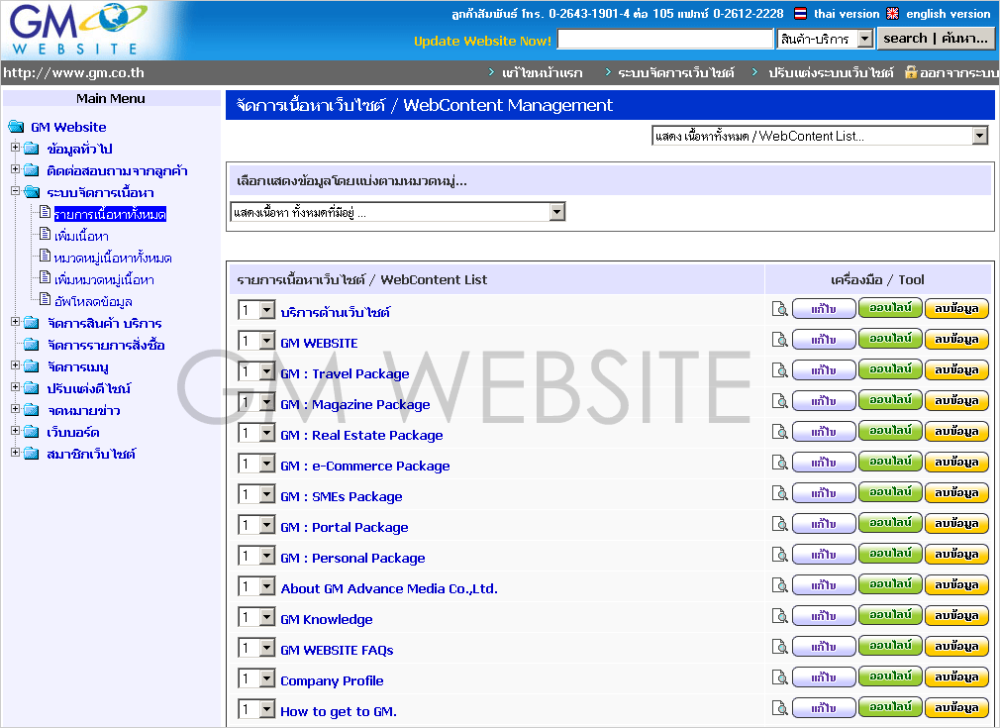Preview icon for About GM Advance Media row
Image resolution: width=1000 pixels, height=728 pixels.
click(779, 584)
